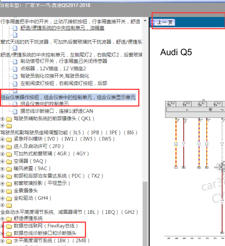225x246 pixels.
Task: Click folder icon for 驾驶员辅助系统的前部摄像头
Action: click(9, 119)
